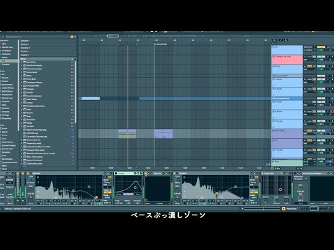The height and width of the screenshot is (250, 334).
Task: Toggle the Erosion device activator
Action: [116, 174]
